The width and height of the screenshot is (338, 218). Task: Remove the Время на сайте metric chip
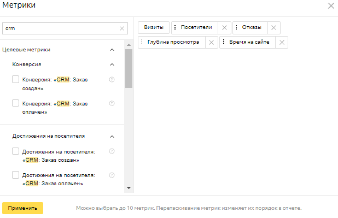(x=282, y=42)
